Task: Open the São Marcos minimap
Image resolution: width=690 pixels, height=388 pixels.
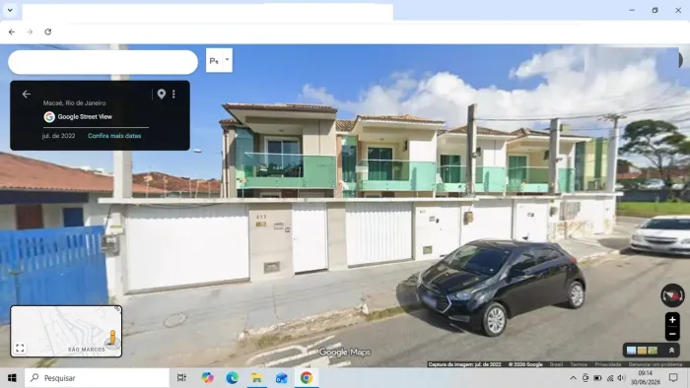Action: pos(66,331)
